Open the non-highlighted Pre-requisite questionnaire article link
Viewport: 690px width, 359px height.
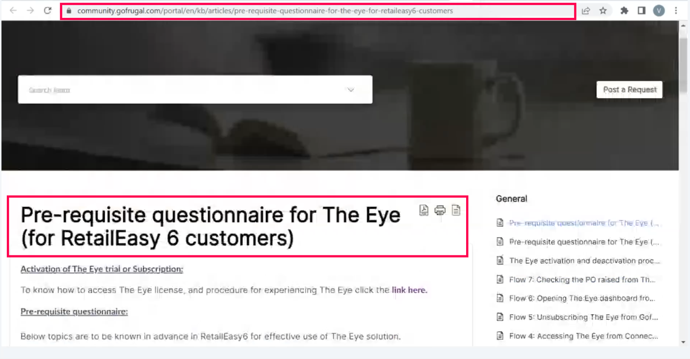coord(584,242)
